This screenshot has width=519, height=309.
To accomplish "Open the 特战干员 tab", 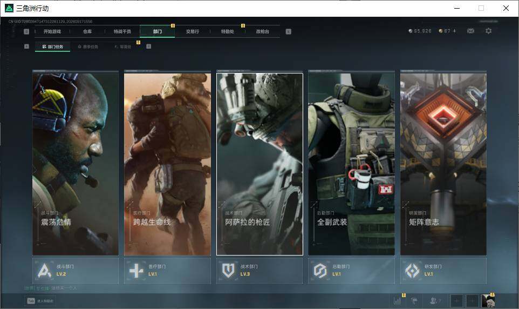I will tap(122, 31).
